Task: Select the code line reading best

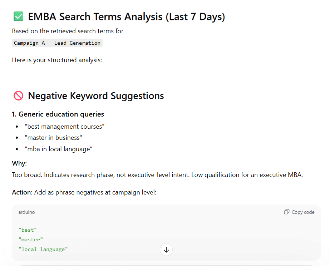Action: [28, 230]
